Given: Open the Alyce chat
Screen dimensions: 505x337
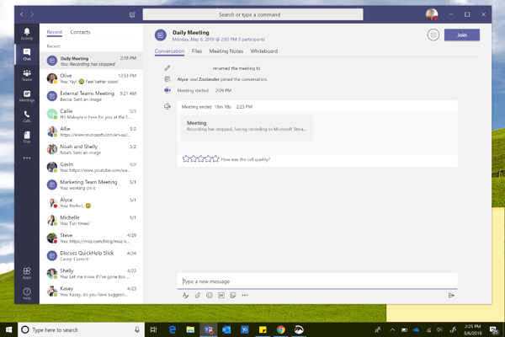Looking at the screenshot, I should tap(92, 202).
